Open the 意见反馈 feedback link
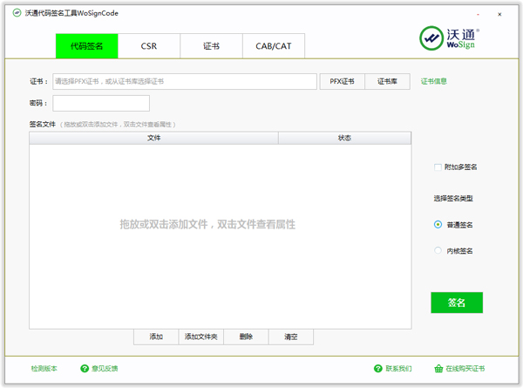The image size is (523, 388). (x=105, y=368)
